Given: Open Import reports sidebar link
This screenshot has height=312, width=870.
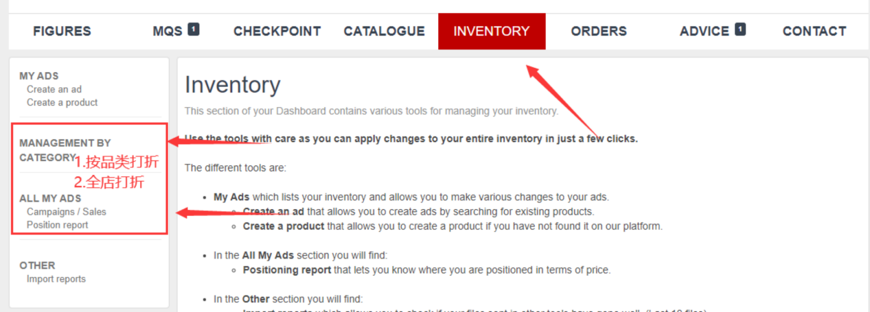Looking at the screenshot, I should [56, 279].
